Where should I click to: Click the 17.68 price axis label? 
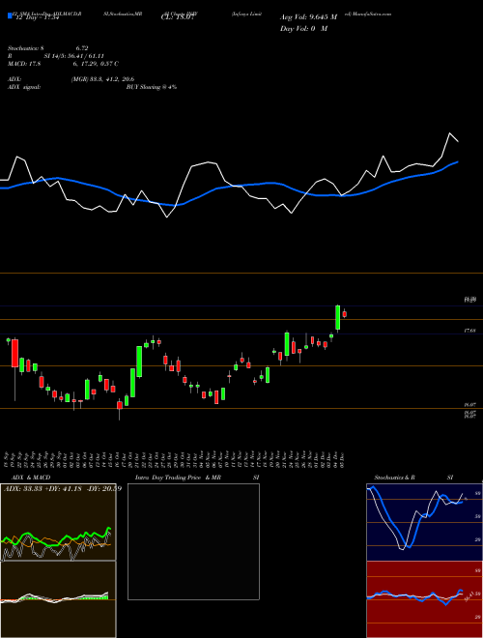point(469,332)
